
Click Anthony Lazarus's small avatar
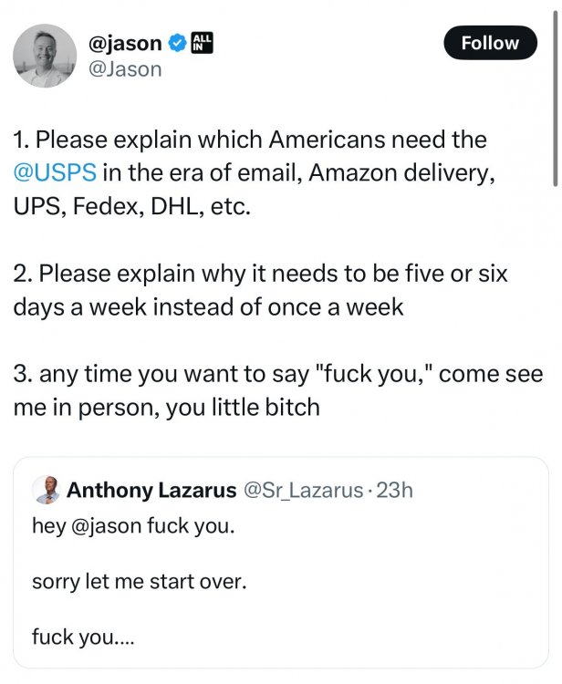(x=46, y=491)
